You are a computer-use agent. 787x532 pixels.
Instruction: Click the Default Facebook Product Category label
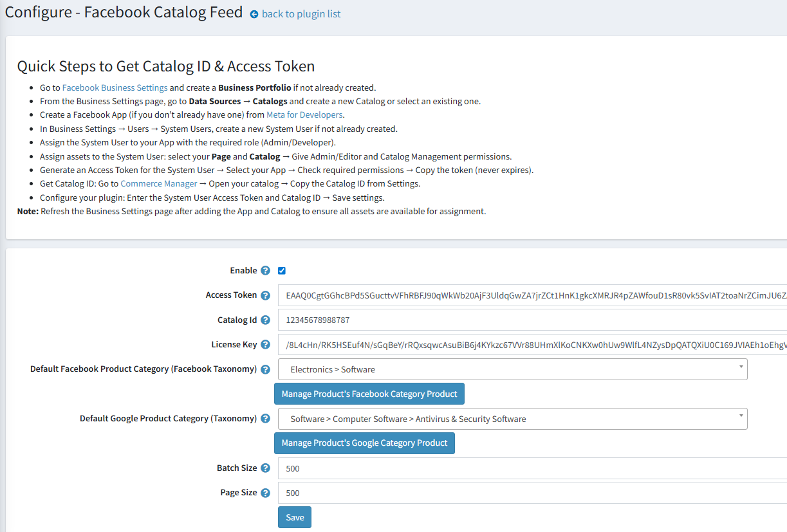pyautogui.click(x=144, y=369)
